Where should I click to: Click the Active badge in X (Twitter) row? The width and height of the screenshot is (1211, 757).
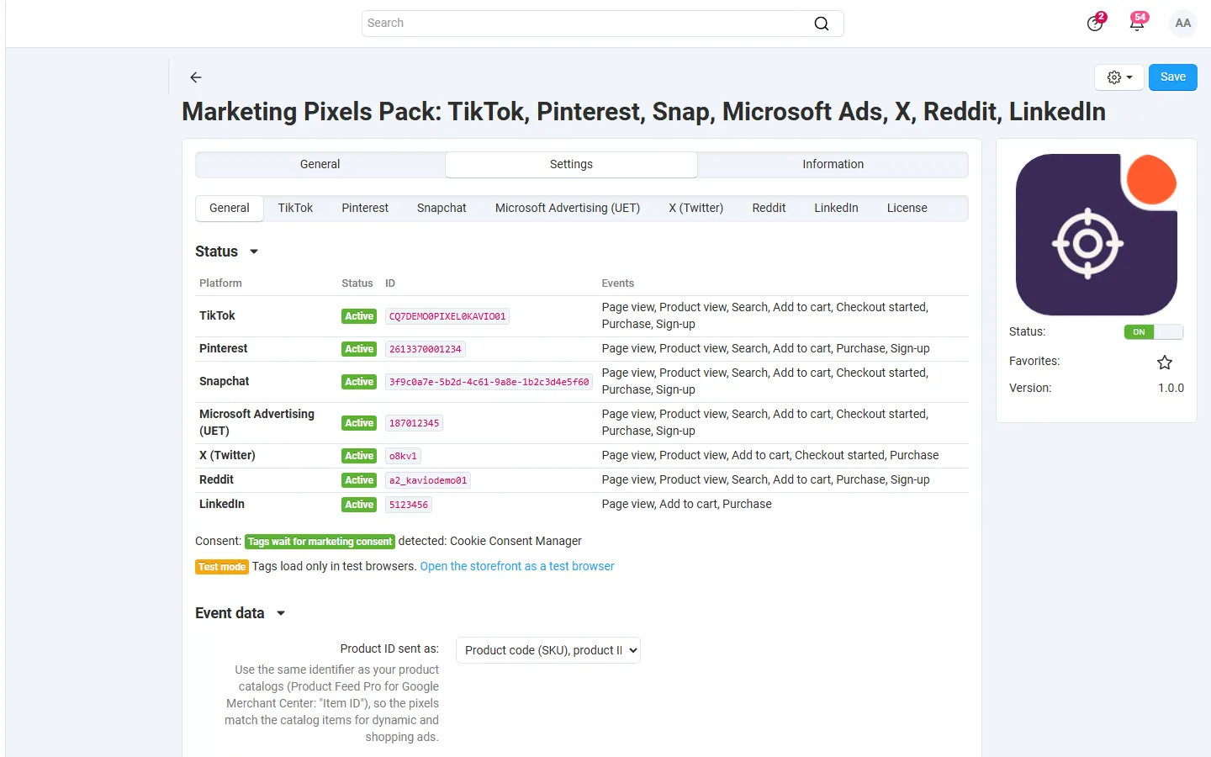[359, 457]
